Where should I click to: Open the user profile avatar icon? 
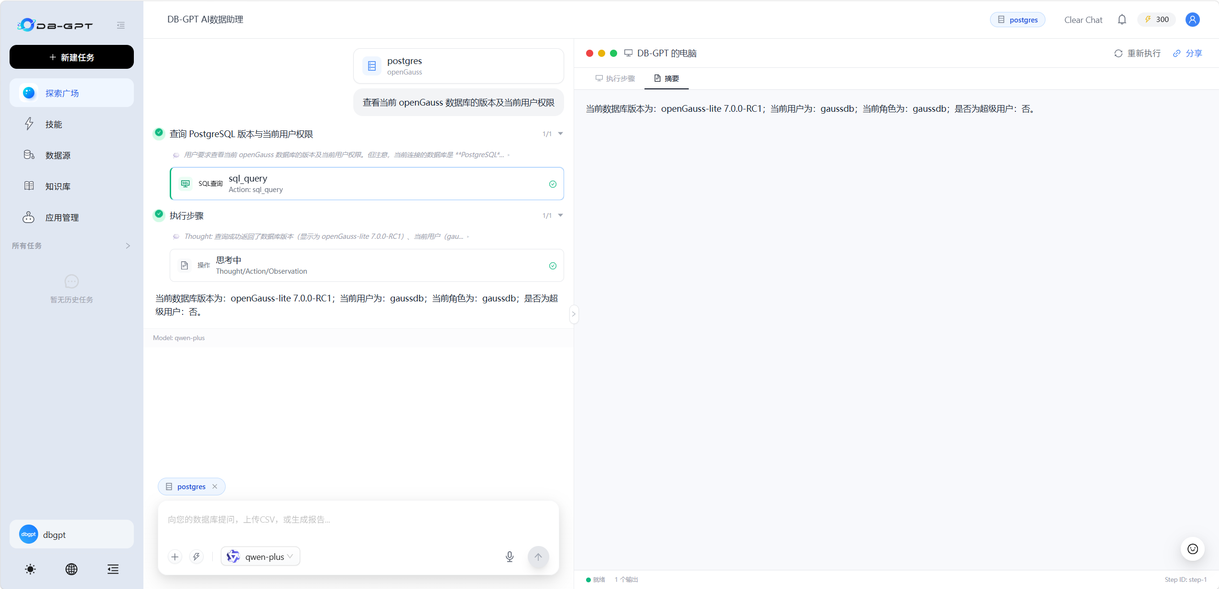(1193, 20)
